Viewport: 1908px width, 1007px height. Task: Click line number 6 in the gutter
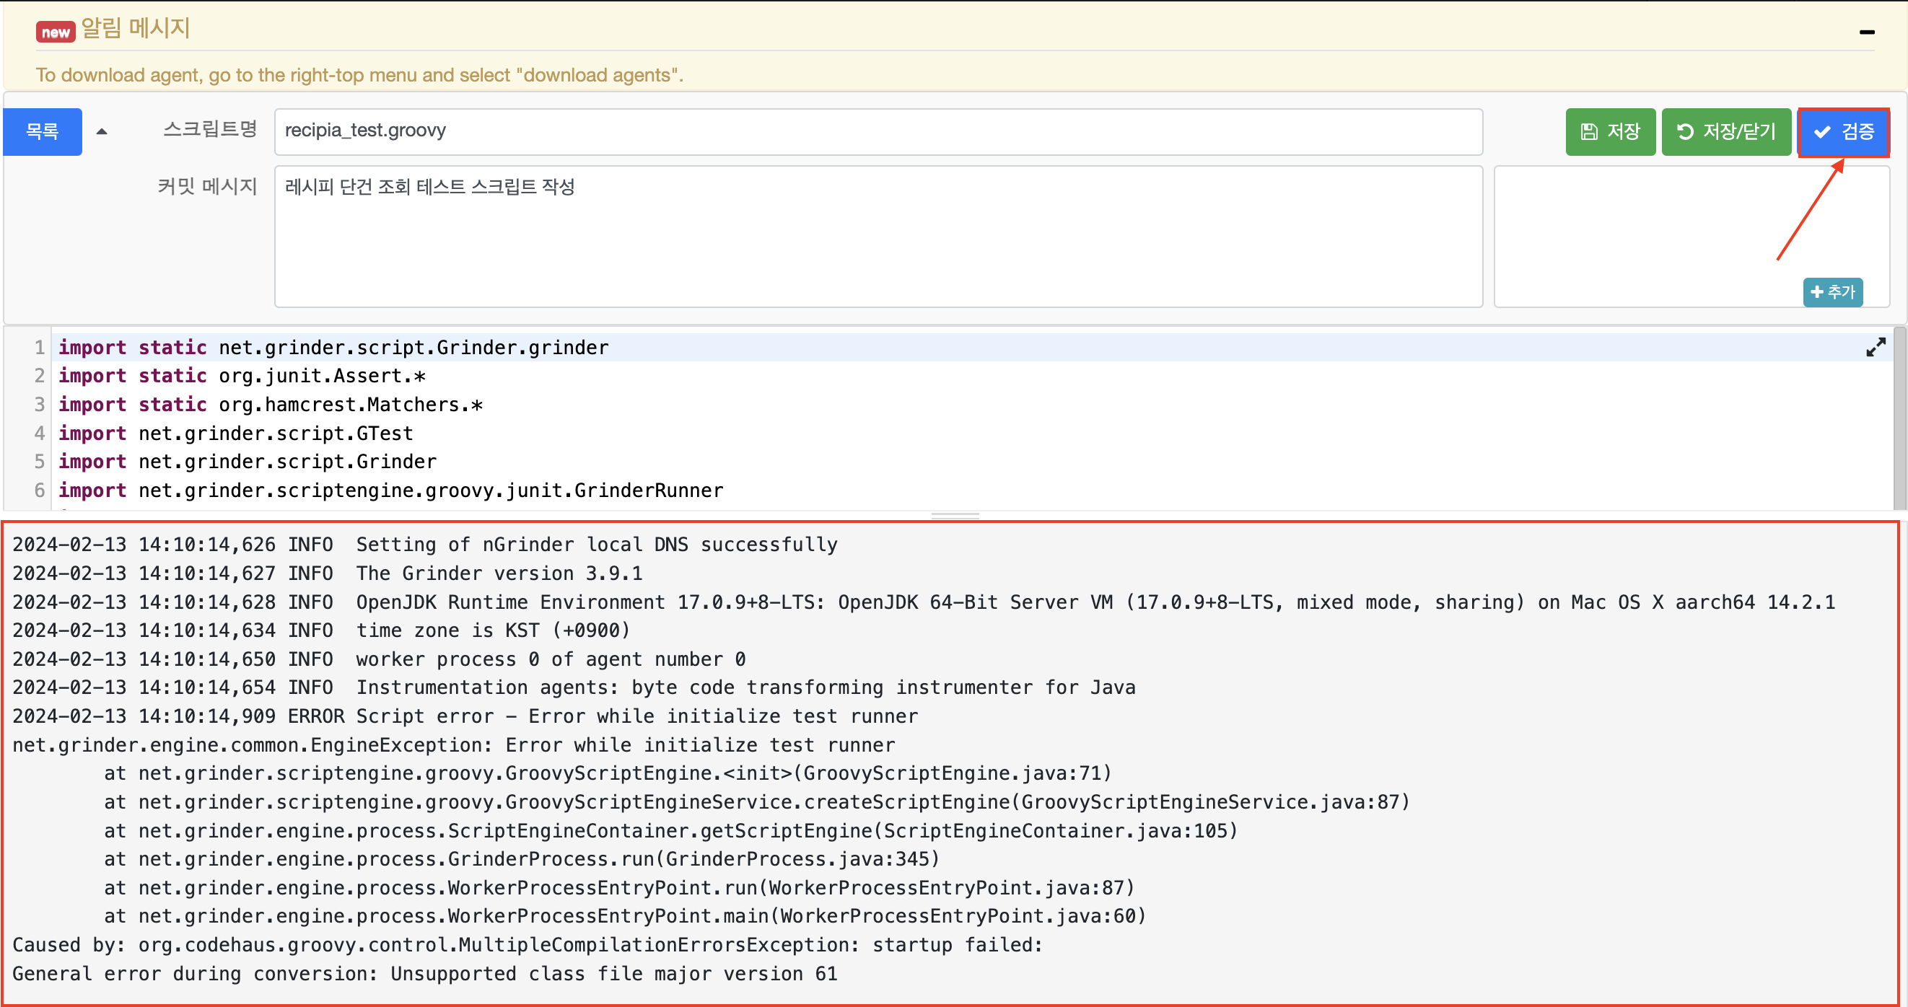point(38,491)
